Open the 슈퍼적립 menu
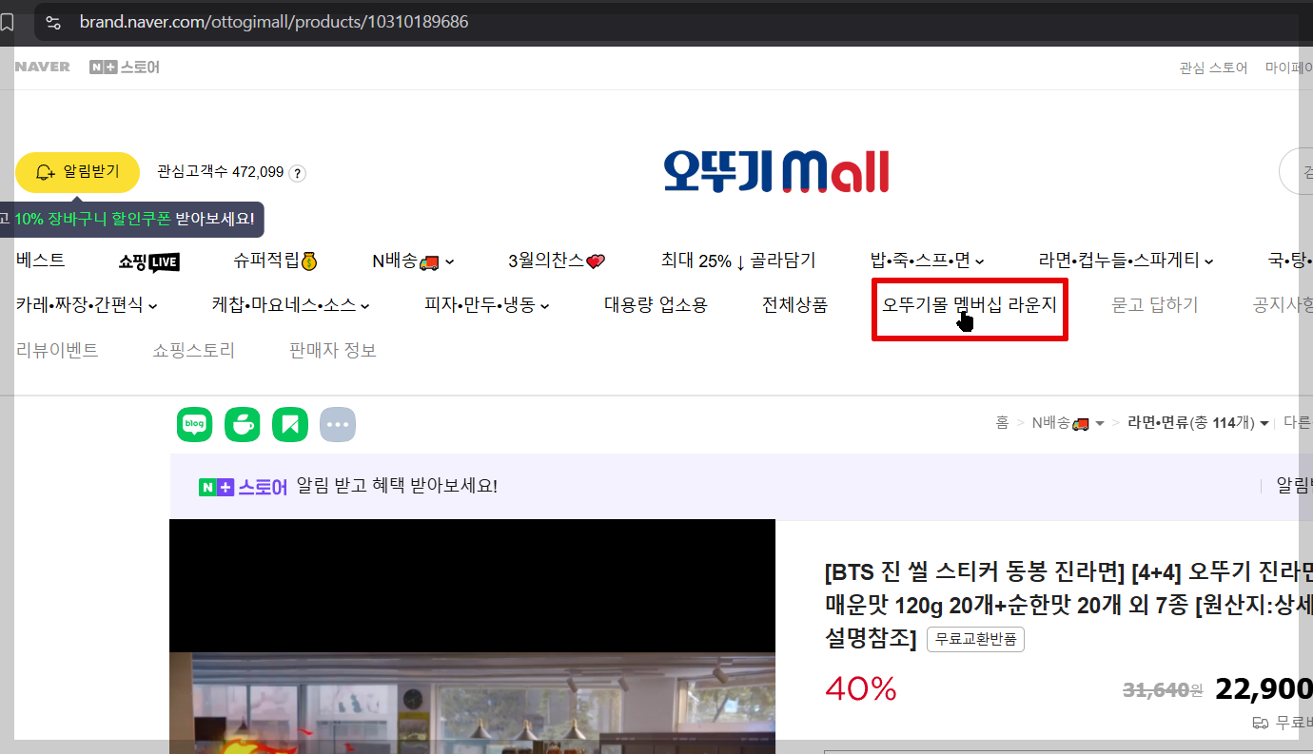This screenshot has height=754, width=1313. [x=275, y=261]
